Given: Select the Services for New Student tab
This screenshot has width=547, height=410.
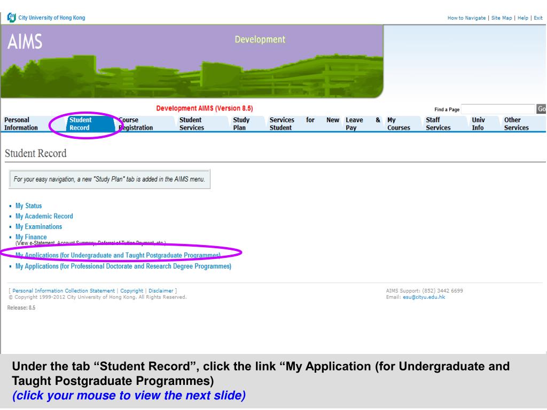Looking at the screenshot, I should click(x=304, y=124).
